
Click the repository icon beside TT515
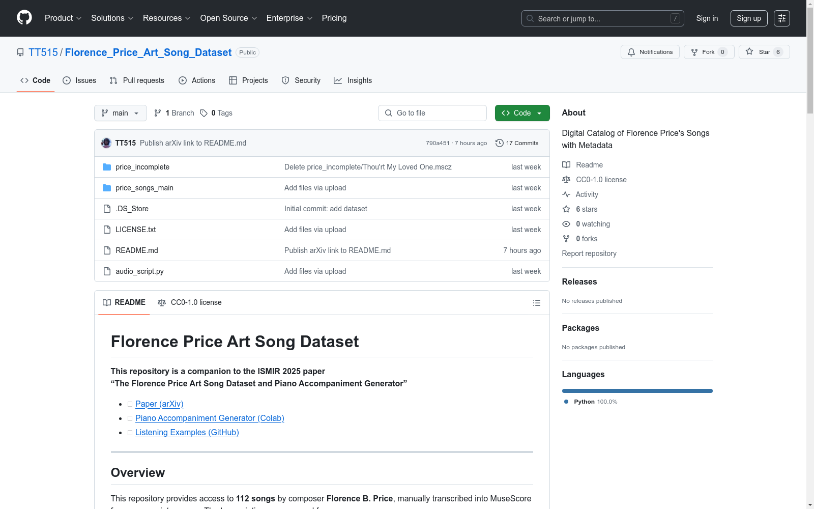(x=20, y=52)
